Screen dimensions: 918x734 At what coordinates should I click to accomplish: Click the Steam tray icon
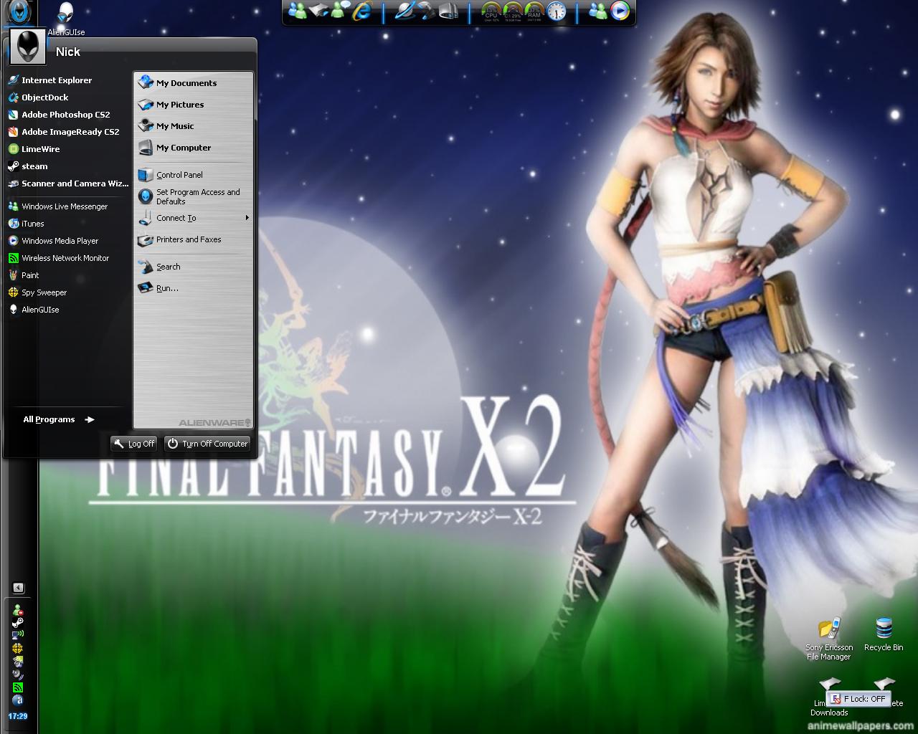click(18, 622)
